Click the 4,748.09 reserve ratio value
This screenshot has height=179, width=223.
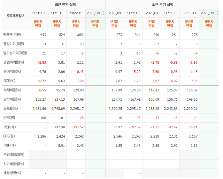[58, 109]
